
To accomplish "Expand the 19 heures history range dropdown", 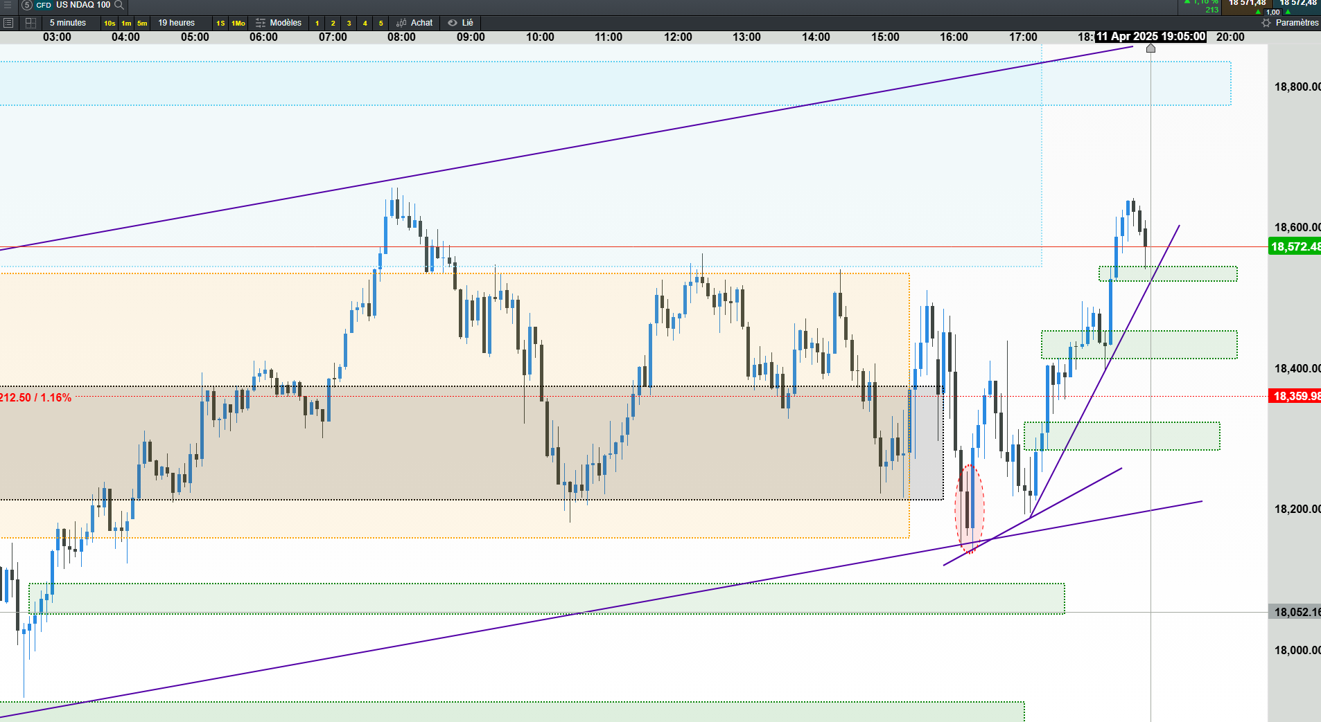I will click(x=176, y=23).
